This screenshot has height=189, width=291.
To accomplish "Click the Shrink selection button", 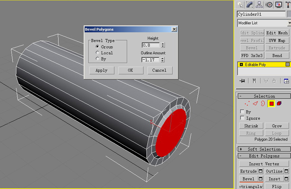I will 251,126.
